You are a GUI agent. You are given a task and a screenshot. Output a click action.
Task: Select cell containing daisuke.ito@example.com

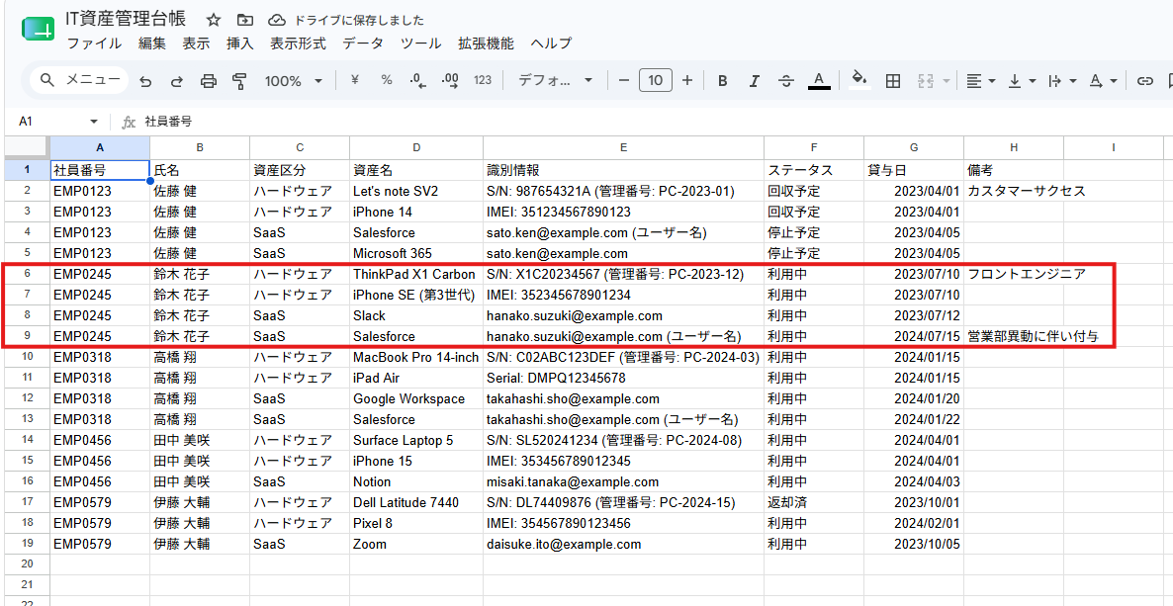click(623, 544)
